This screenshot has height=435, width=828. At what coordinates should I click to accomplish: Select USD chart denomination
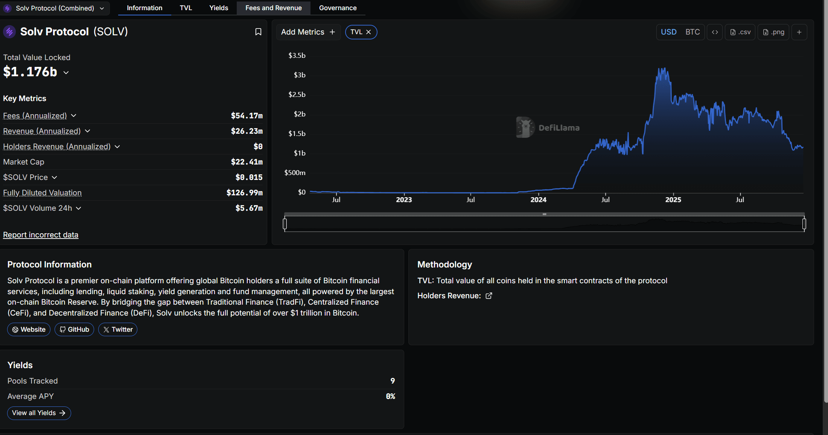click(x=668, y=32)
